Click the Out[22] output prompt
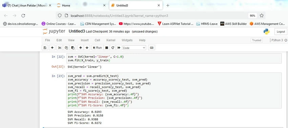Viewport: 288px width, 128px height. click(x=58, y=67)
